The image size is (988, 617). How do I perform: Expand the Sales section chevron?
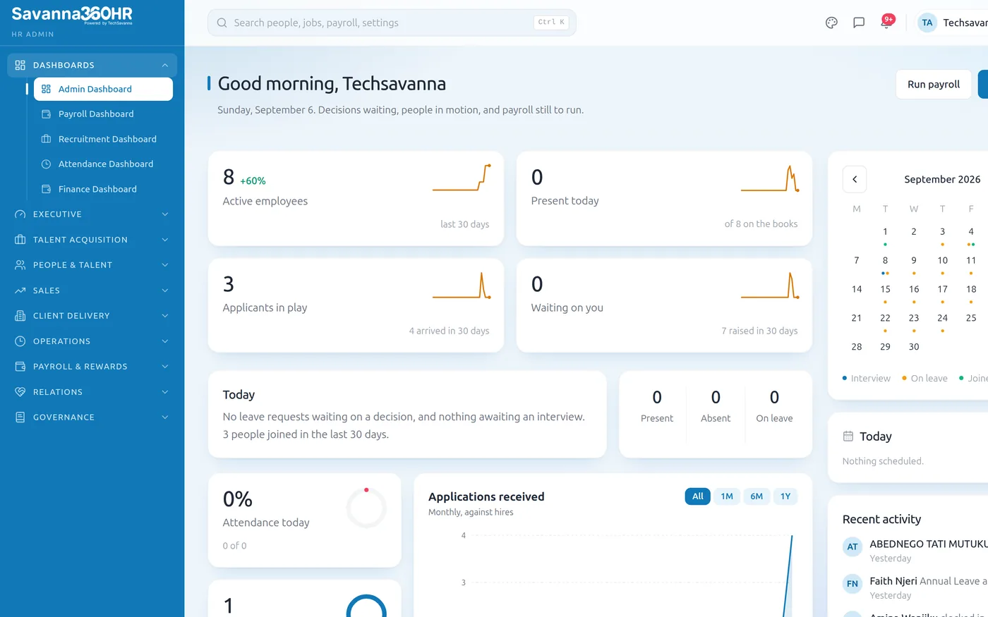click(x=164, y=291)
